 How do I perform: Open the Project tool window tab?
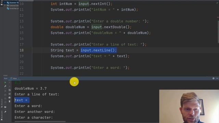pyautogui.click(x=2, y=2)
